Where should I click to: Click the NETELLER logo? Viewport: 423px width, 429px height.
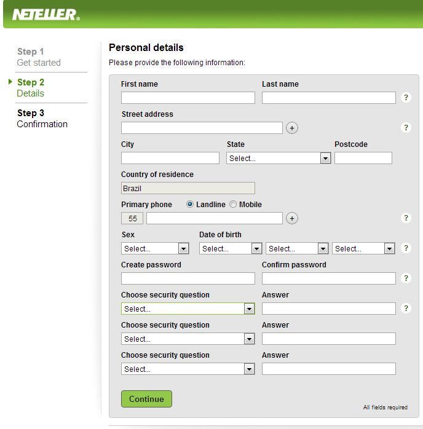click(x=46, y=15)
